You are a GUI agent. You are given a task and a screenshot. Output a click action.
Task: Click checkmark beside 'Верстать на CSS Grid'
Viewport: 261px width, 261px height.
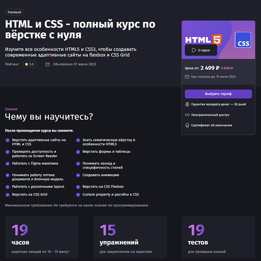pos(8,195)
